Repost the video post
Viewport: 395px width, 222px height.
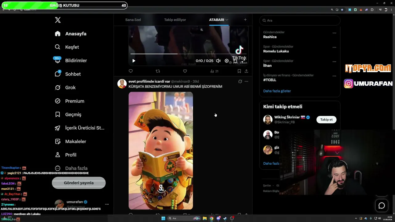point(158,71)
